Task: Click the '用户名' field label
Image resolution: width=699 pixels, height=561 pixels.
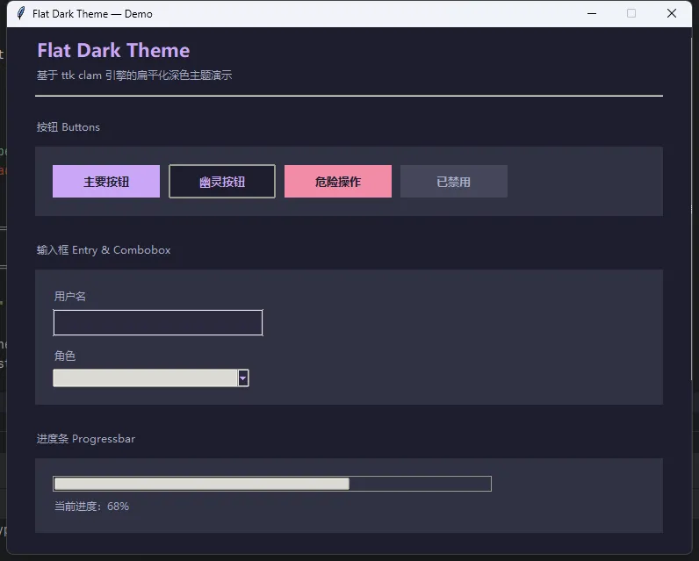Action: [x=70, y=297]
